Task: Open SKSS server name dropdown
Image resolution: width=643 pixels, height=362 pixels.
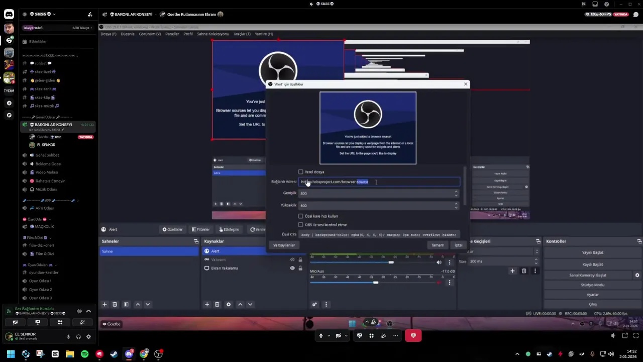Action: tap(43, 14)
